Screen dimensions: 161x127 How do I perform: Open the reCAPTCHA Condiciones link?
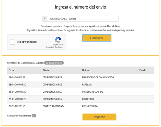click(x=59, y=47)
